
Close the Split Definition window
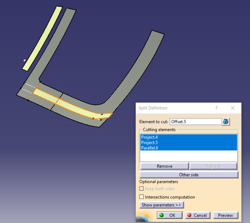pos(233,108)
